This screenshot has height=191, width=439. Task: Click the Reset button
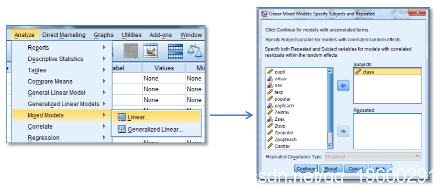[331, 169]
